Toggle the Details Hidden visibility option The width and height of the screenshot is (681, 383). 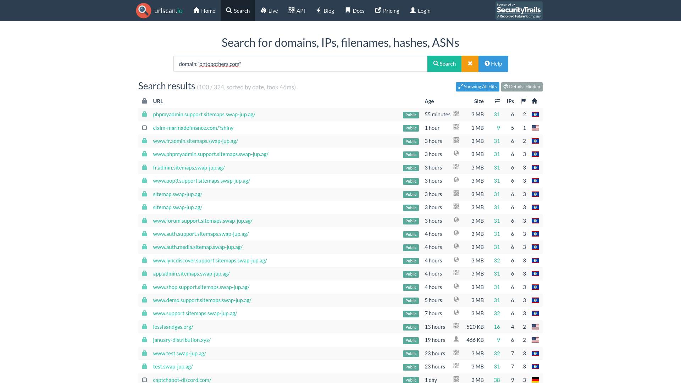click(521, 87)
